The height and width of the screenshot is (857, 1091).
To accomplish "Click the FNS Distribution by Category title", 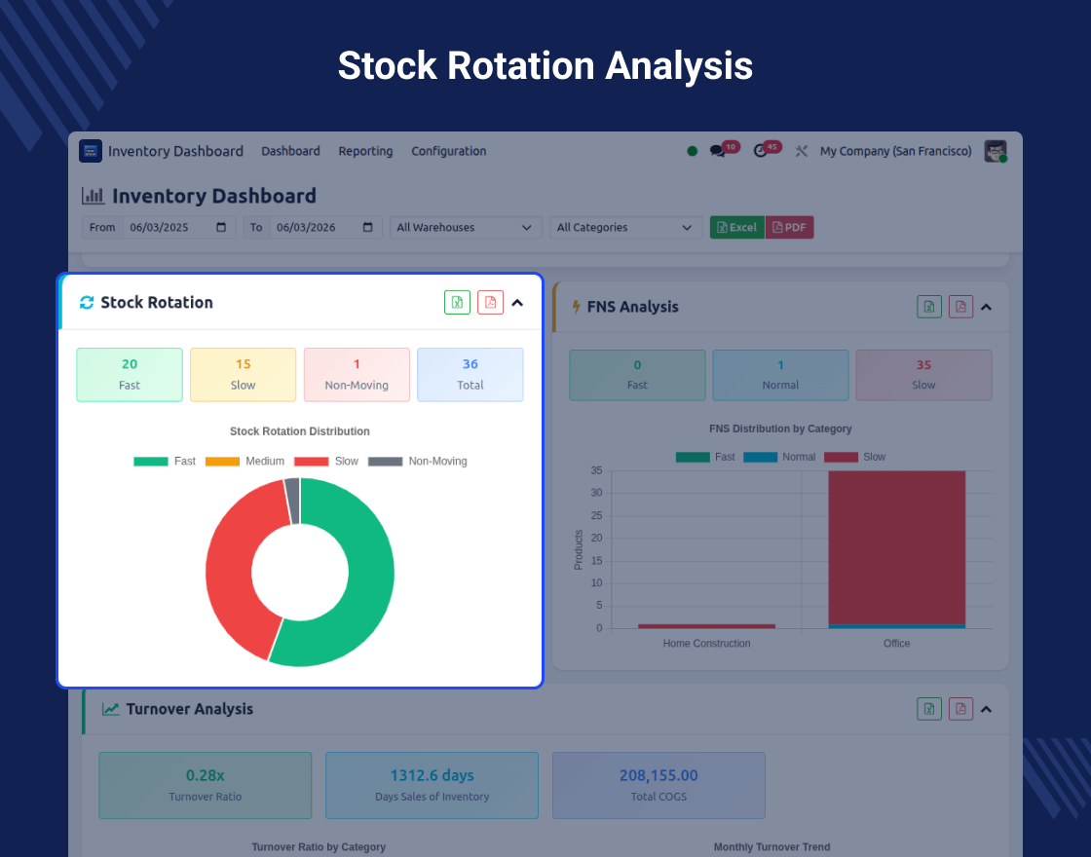I will 780,428.
